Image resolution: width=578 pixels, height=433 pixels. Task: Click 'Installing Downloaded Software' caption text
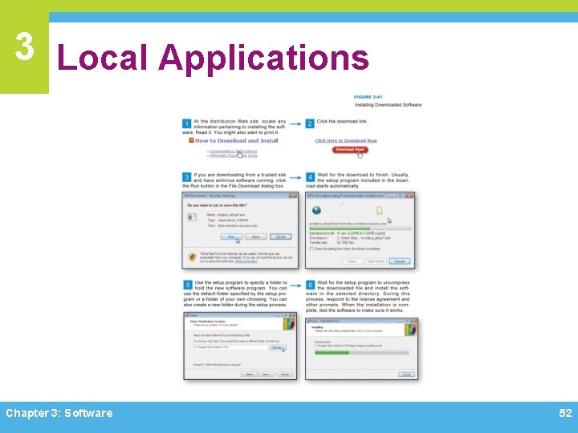(389, 105)
